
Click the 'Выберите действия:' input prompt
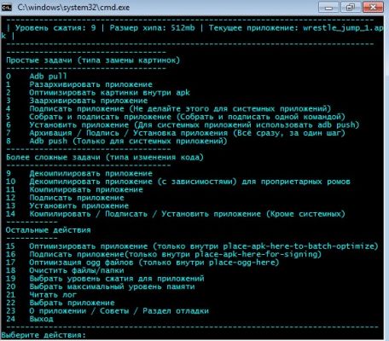44,335
